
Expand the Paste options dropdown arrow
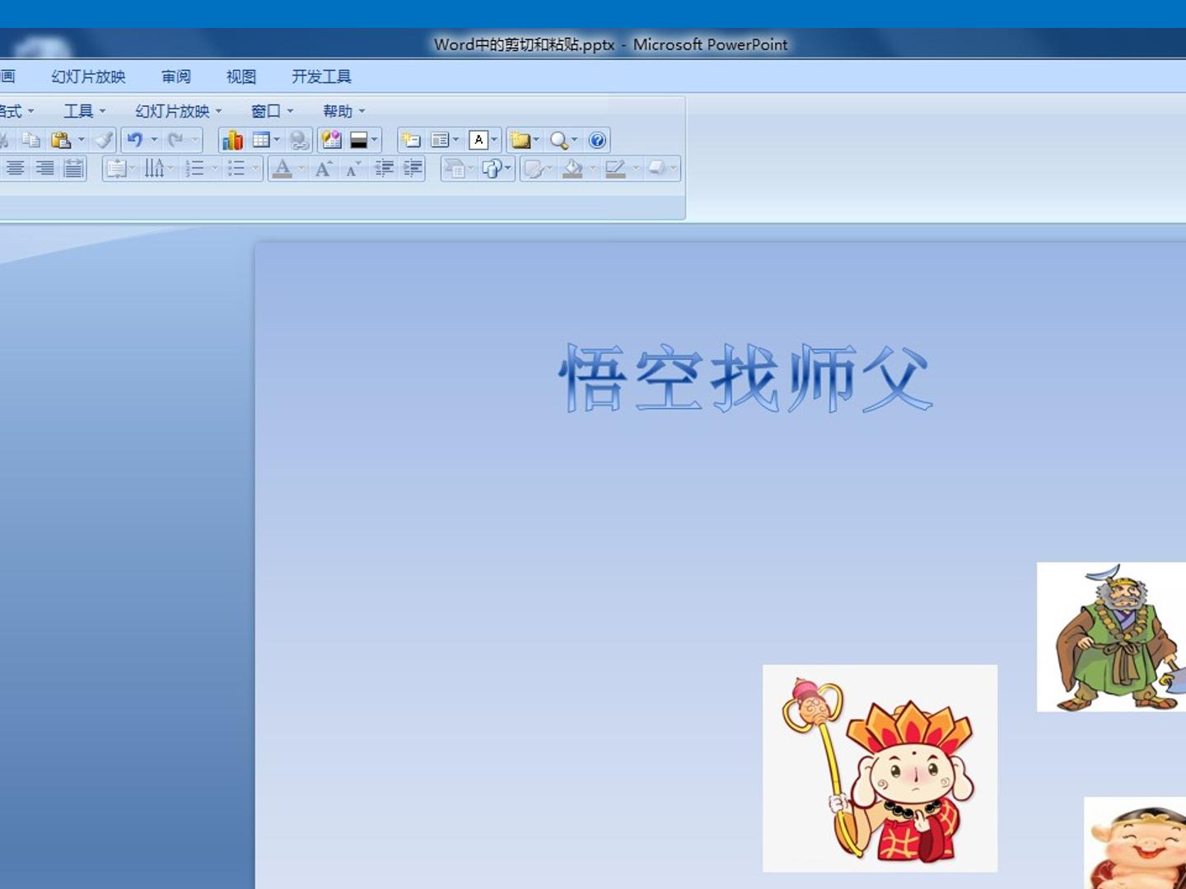point(81,140)
